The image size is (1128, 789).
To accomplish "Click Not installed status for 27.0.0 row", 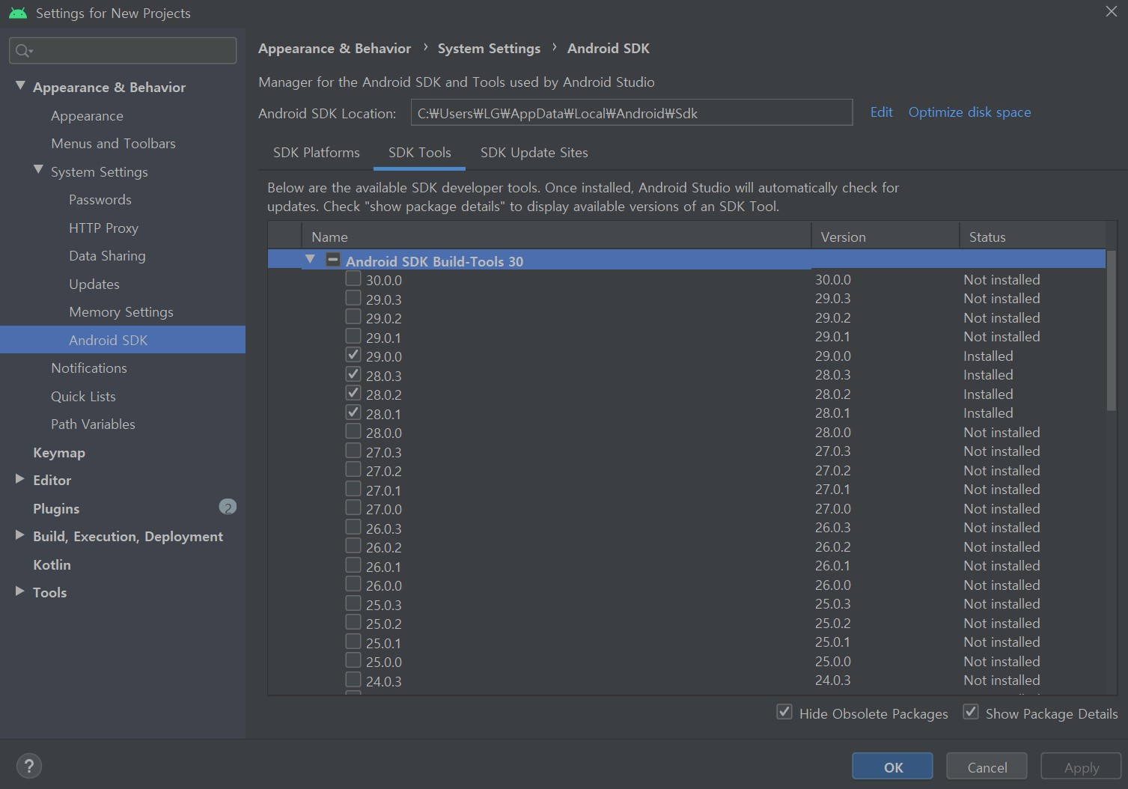I will [x=1002, y=509].
